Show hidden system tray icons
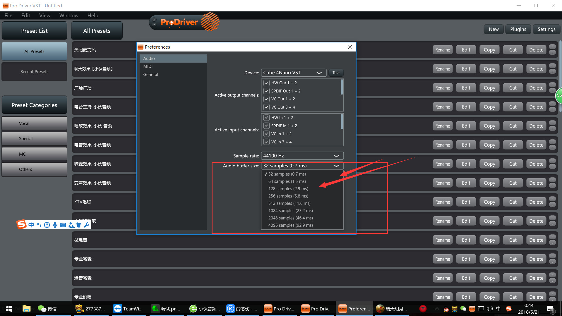The width and height of the screenshot is (562, 316). click(437, 309)
